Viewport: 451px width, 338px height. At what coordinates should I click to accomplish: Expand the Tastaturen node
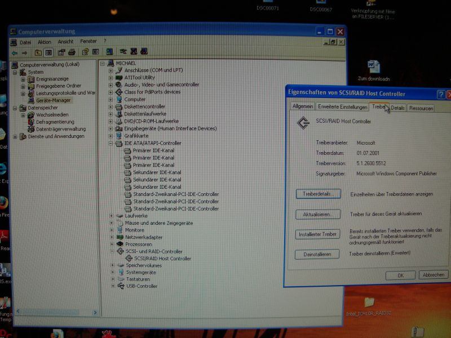[x=113, y=279]
